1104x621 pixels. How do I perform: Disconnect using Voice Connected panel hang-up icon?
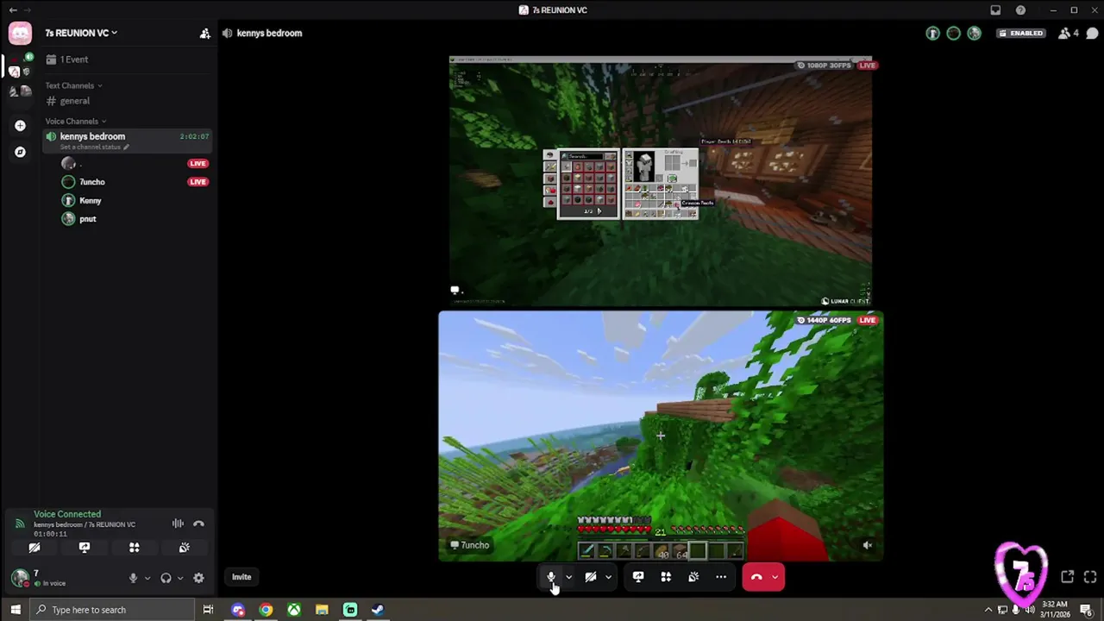pos(198,524)
